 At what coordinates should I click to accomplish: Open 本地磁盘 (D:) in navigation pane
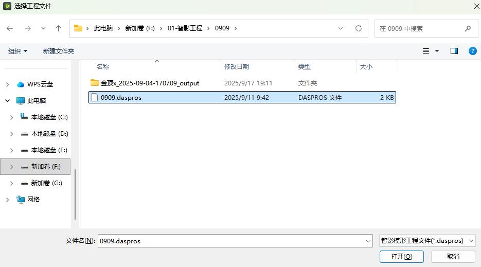coord(49,134)
